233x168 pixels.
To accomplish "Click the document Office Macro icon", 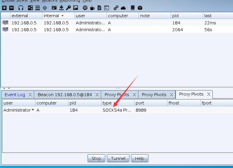I will click(99, 8).
